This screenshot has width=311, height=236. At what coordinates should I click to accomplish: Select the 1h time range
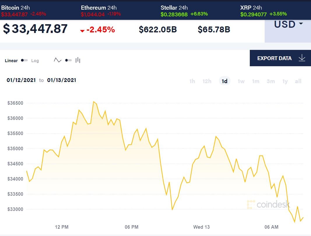[x=192, y=81]
